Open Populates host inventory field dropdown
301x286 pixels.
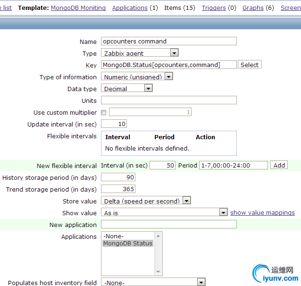click(153, 282)
